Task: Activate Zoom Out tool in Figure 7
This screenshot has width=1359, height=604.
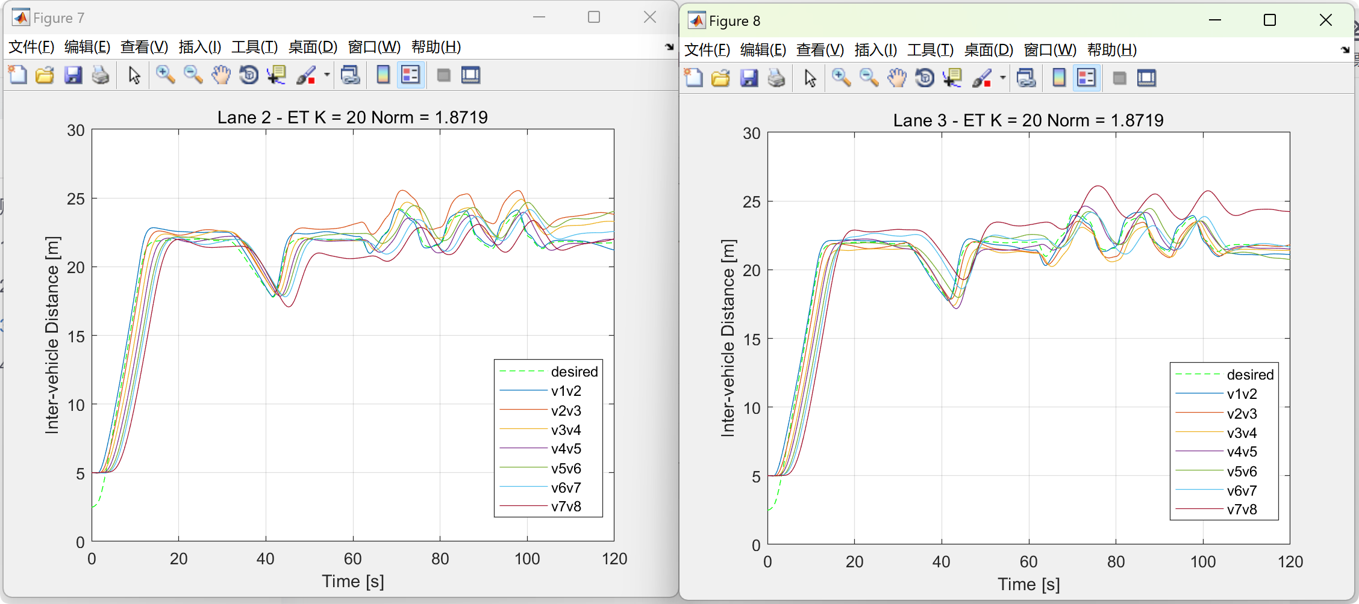Action: click(193, 75)
